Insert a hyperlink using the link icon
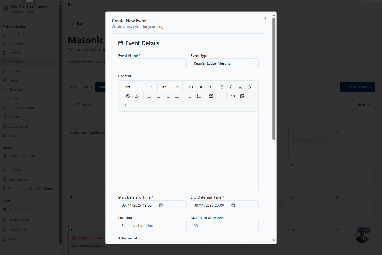382x255 pixels. (x=233, y=96)
